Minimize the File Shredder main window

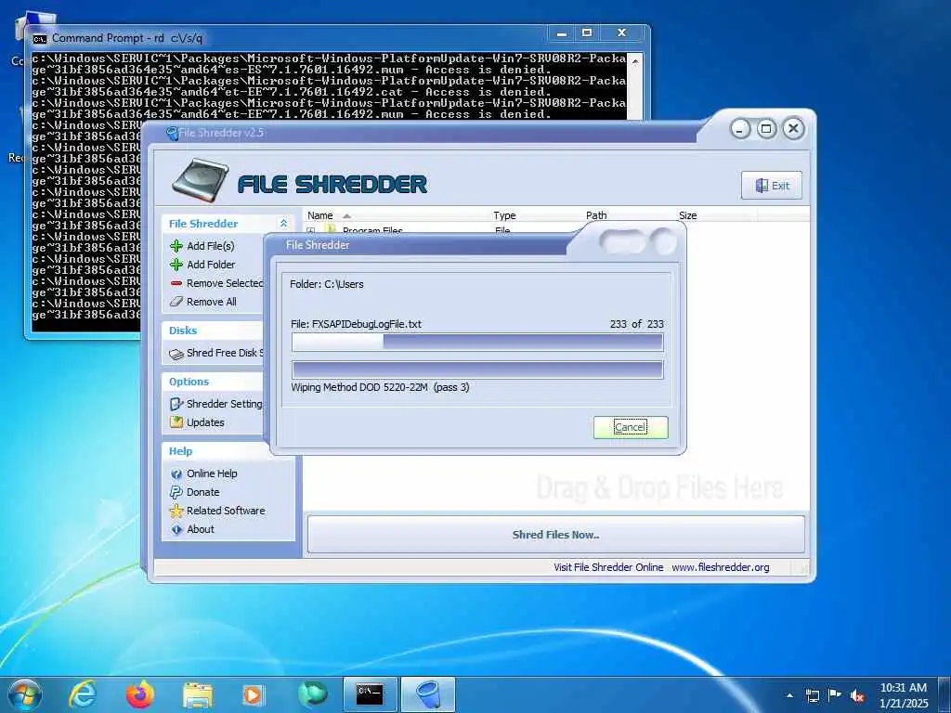coord(740,129)
